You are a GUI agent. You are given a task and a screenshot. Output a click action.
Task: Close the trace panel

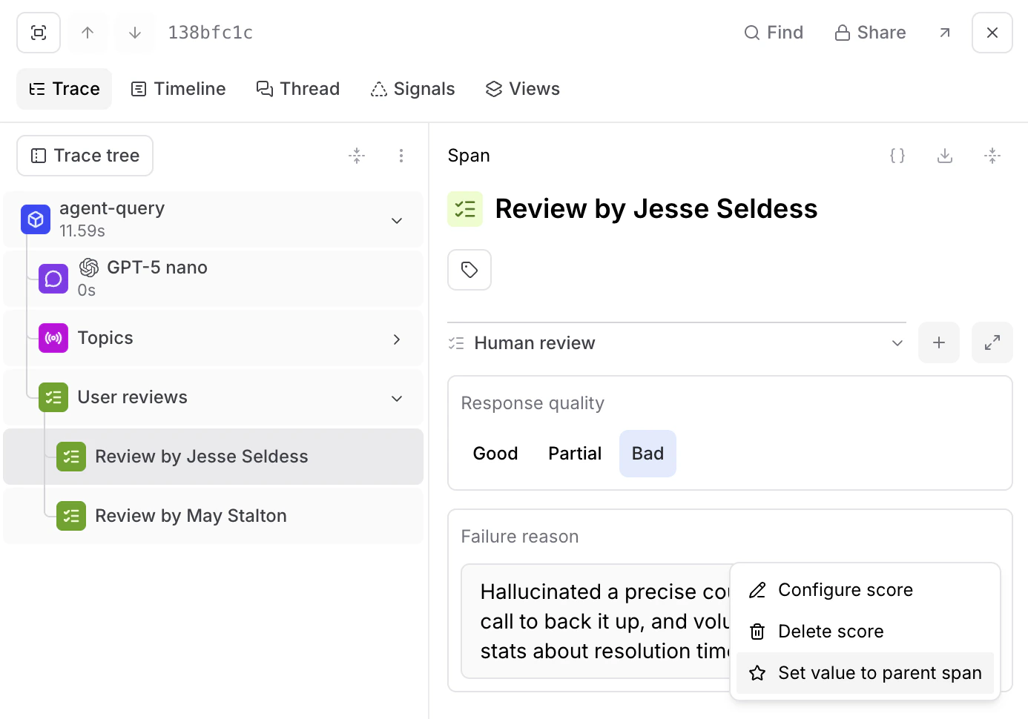[x=992, y=33]
